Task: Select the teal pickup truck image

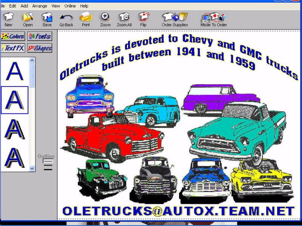Action: pyautogui.click(x=237, y=133)
